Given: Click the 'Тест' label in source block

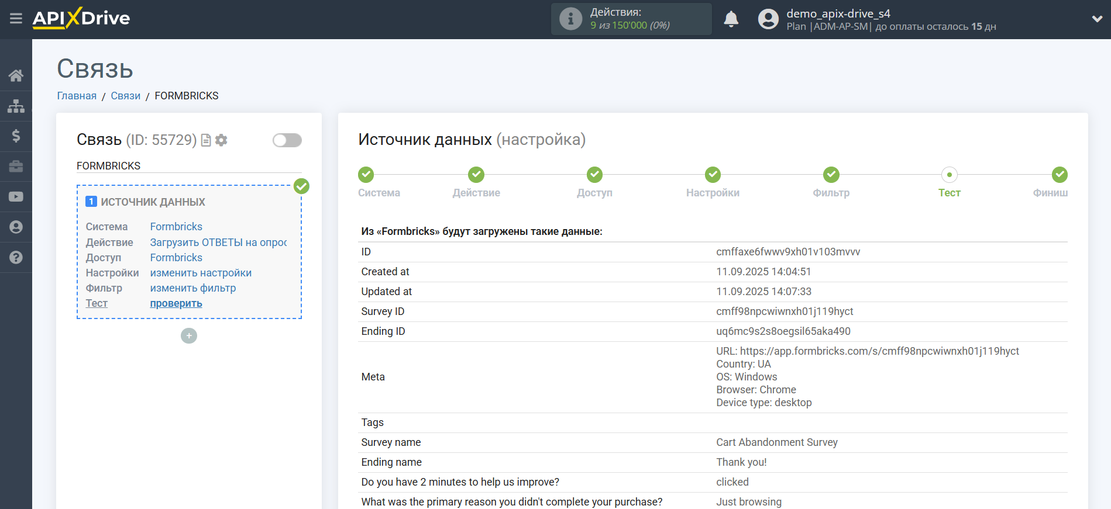Looking at the screenshot, I should tap(97, 303).
